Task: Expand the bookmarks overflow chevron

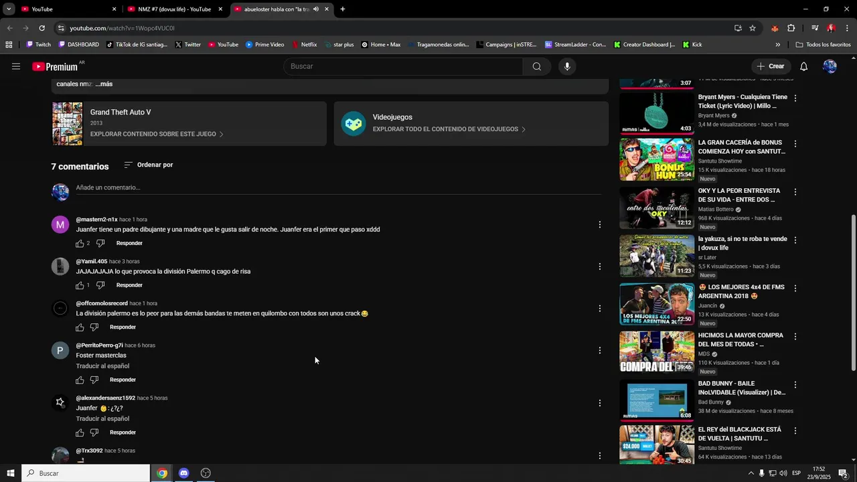Action: (x=777, y=45)
